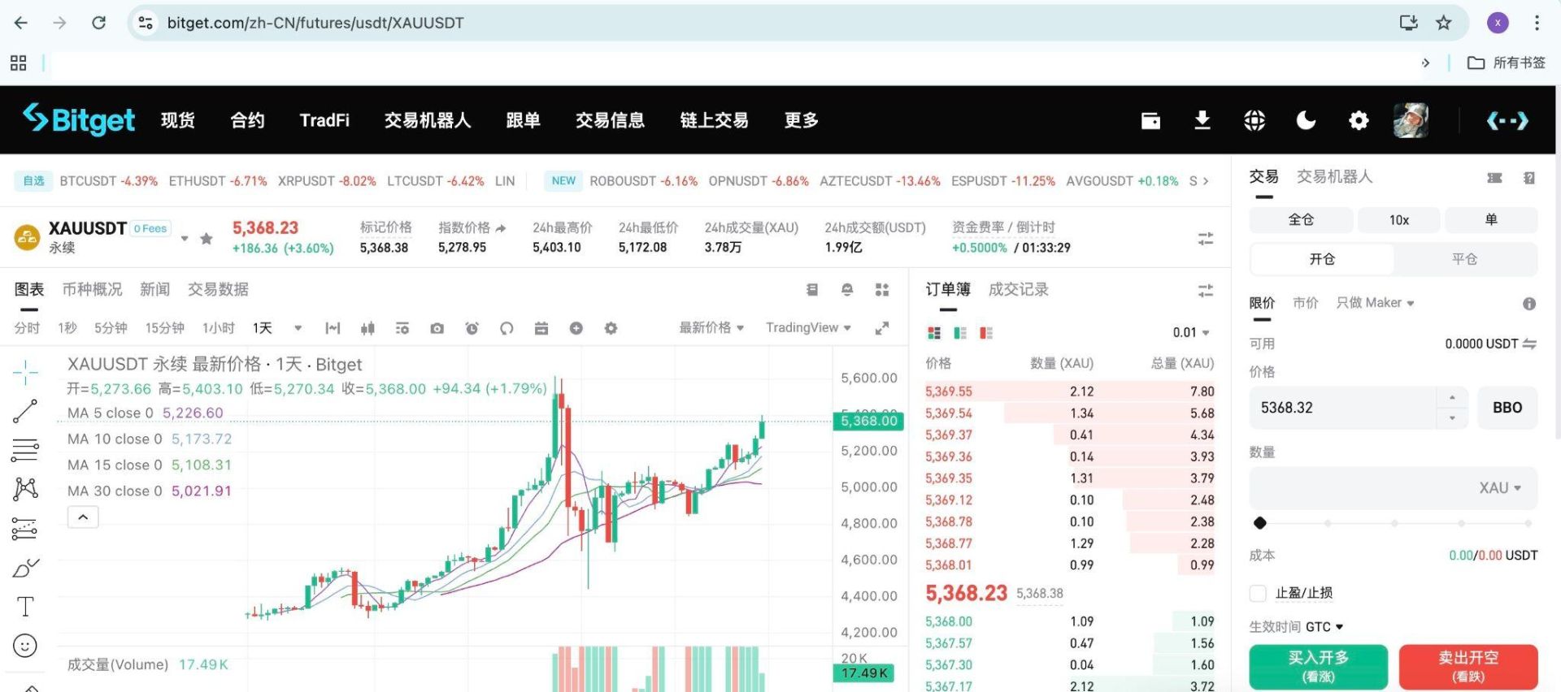Open the wallet icon in header

[x=1150, y=121]
